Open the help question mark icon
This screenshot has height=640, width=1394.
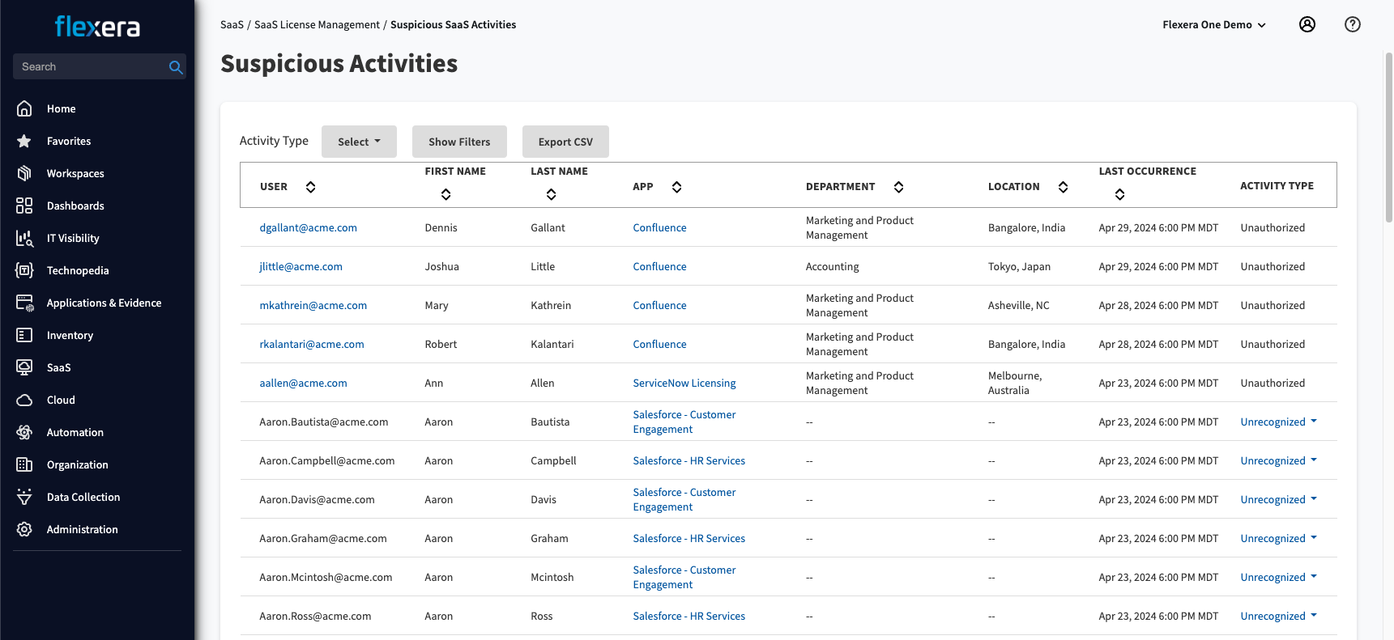coord(1352,24)
